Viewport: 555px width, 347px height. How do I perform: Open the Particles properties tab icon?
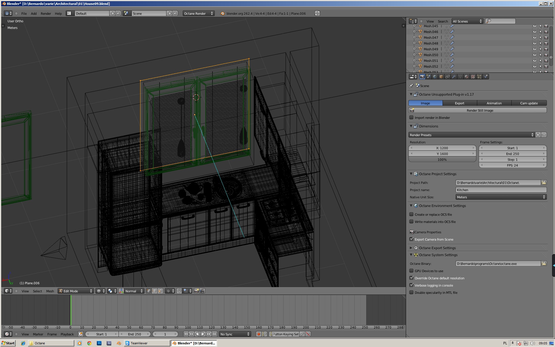coord(479,77)
